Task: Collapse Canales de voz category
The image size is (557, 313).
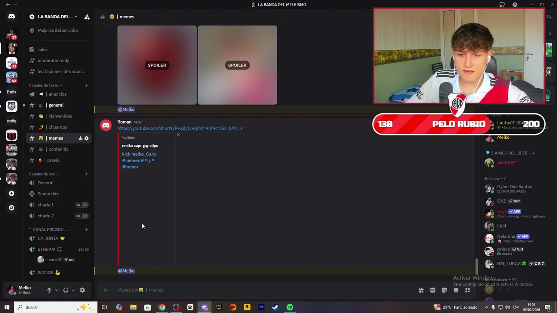Action: point(44,174)
